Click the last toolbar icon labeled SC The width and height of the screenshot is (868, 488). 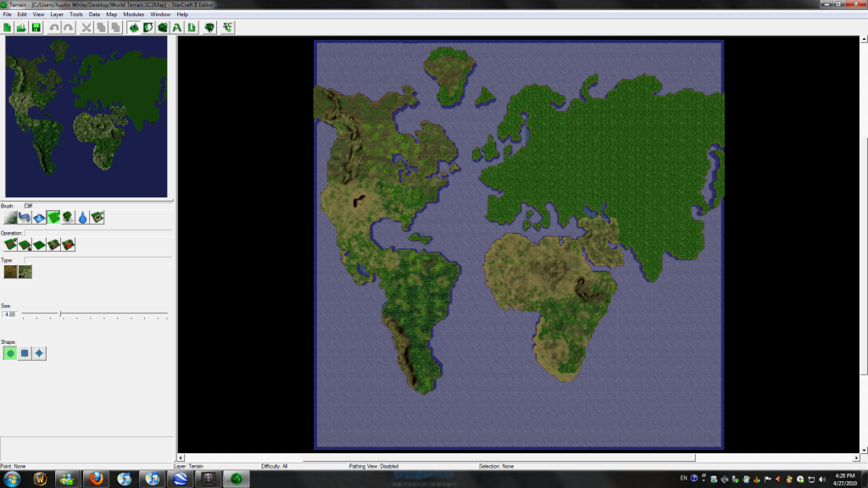pos(227,28)
